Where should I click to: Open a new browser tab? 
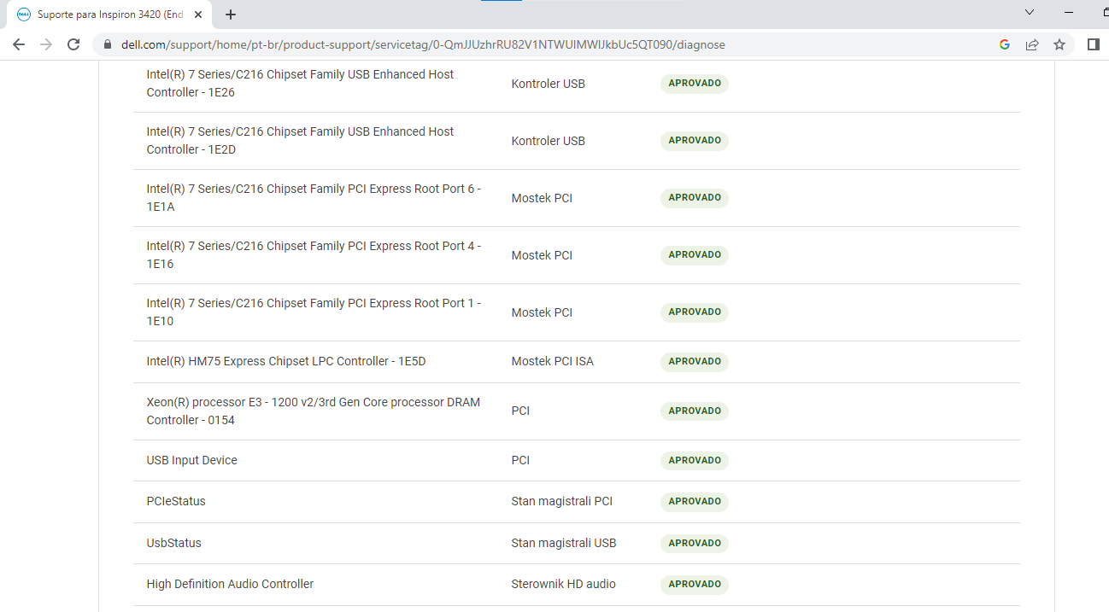(x=231, y=15)
